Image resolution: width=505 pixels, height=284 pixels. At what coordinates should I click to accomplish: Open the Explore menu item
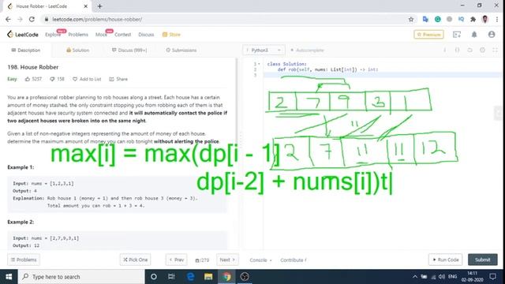pos(53,35)
